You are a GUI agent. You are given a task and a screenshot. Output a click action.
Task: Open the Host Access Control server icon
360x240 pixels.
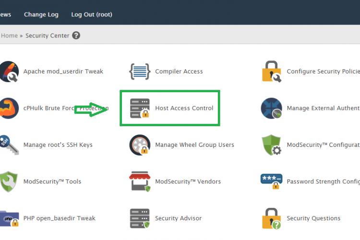pos(140,108)
